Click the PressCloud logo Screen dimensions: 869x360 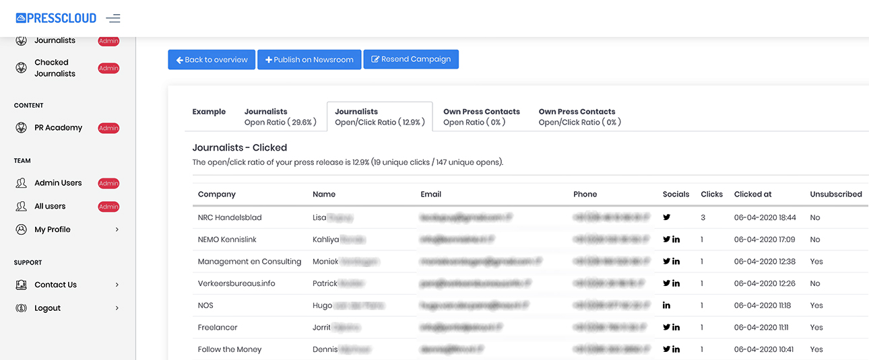click(x=56, y=18)
